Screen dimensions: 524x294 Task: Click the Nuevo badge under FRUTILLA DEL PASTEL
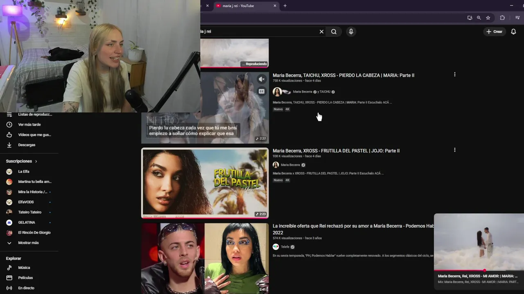(278, 180)
